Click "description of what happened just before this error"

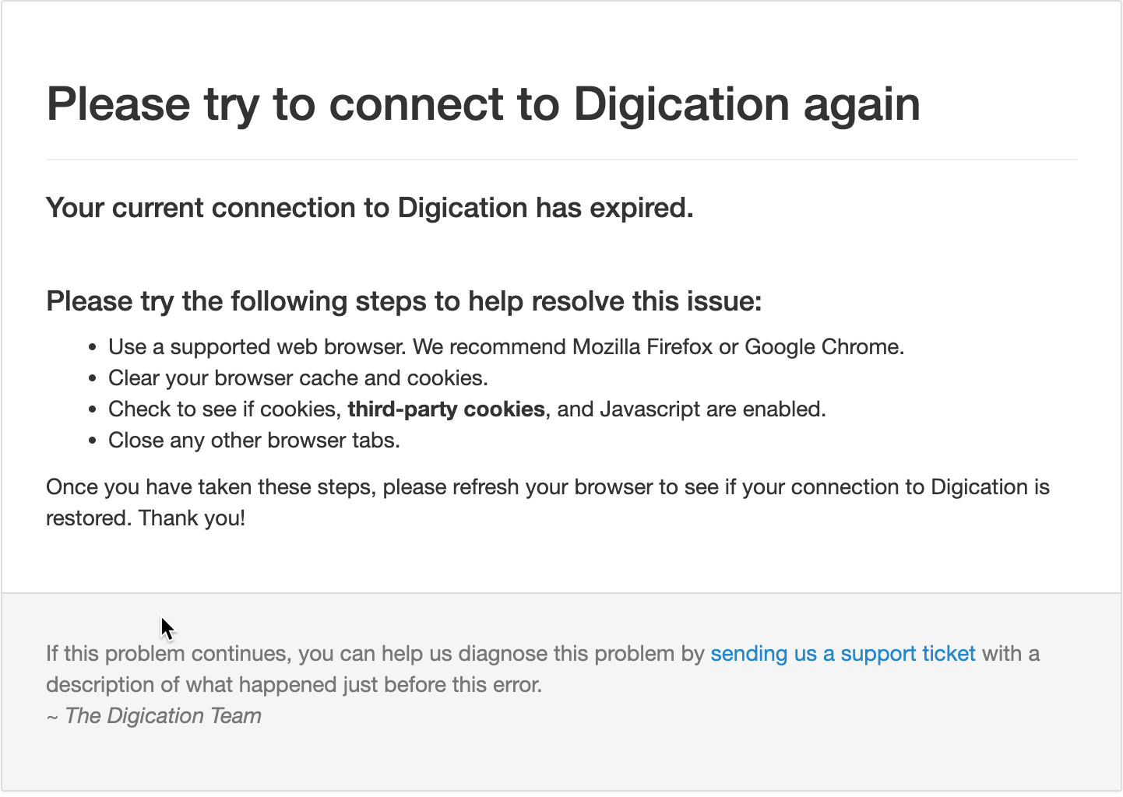(x=294, y=685)
